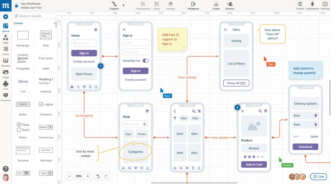Switch to the Stencils sidebar tab
Image resolution: width=331 pixels, height=184 pixels.
click(6, 28)
